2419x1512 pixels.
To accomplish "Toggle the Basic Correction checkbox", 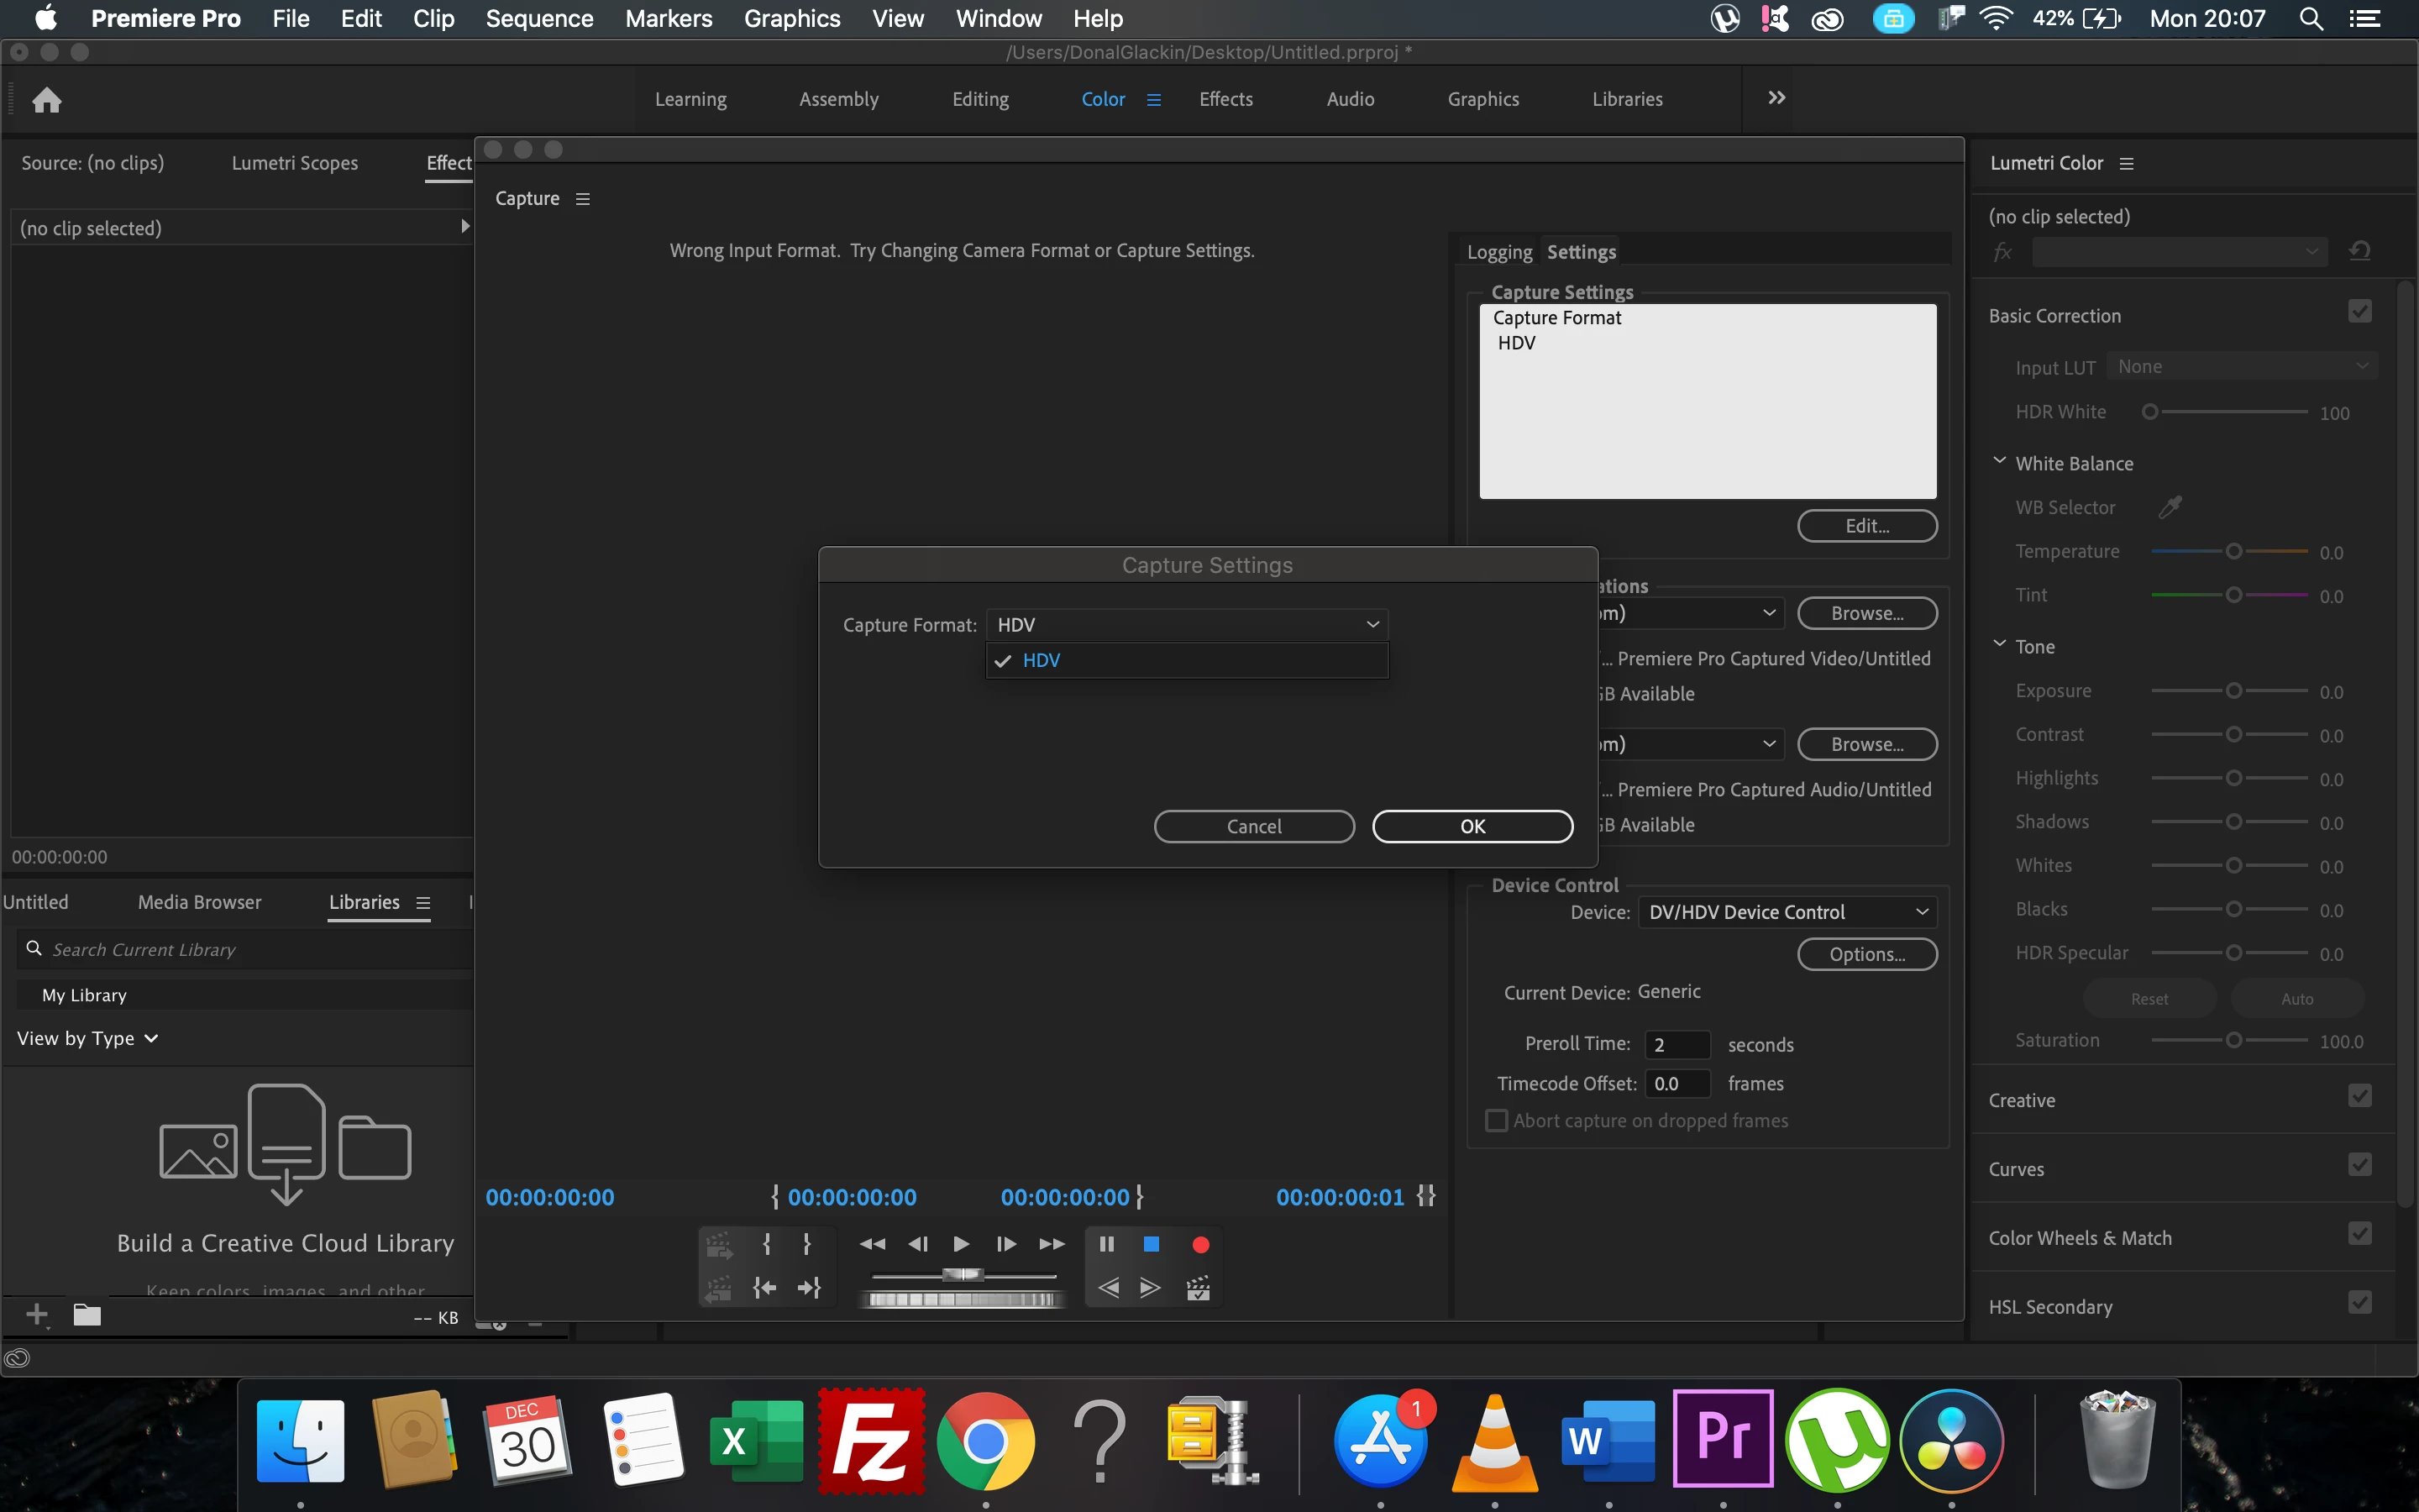I will coord(2359,312).
